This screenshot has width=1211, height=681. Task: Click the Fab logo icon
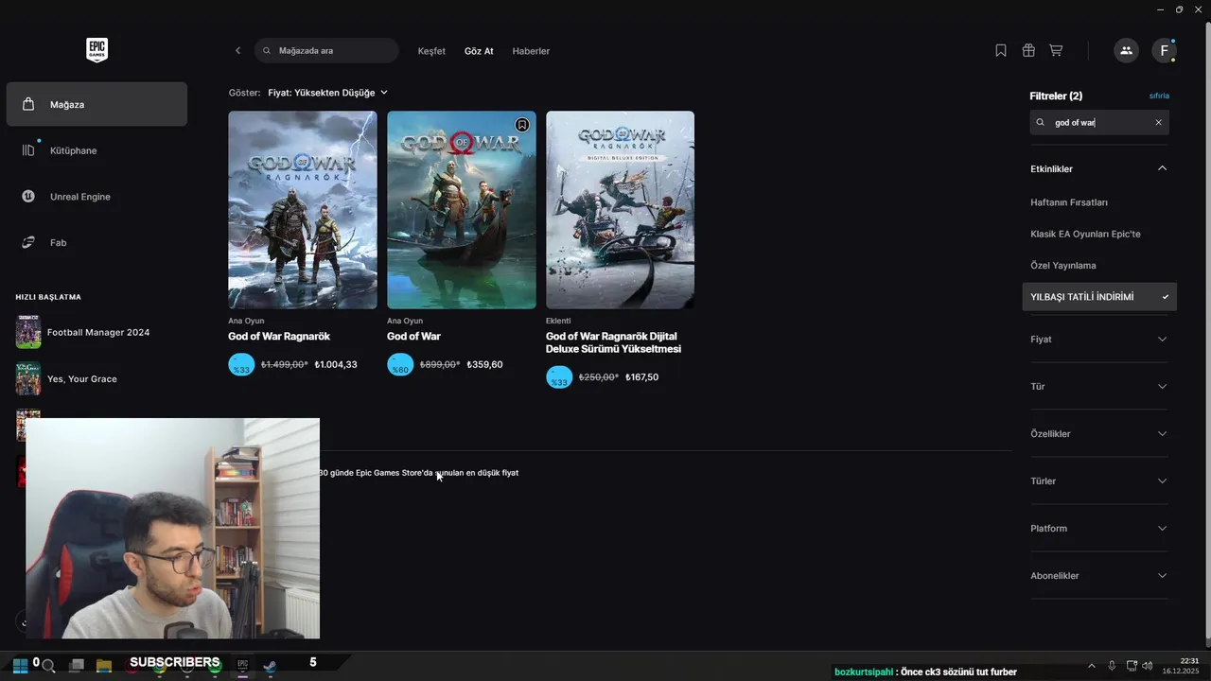(28, 242)
